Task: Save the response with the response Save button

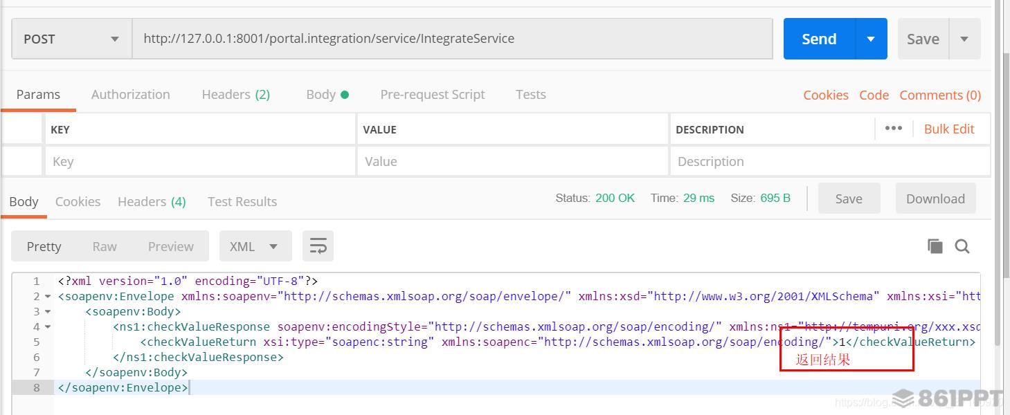Action: coord(849,199)
